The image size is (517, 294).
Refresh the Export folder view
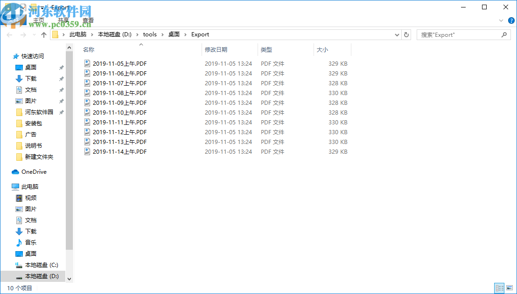point(406,34)
